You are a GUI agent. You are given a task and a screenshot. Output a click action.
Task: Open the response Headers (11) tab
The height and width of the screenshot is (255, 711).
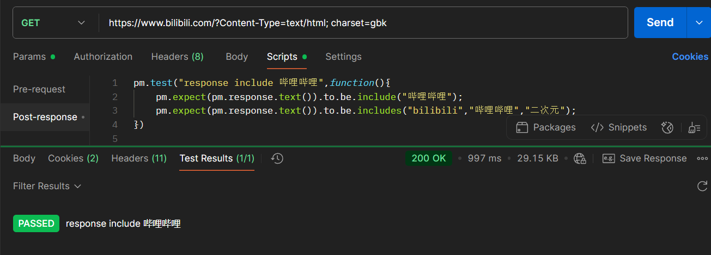(x=139, y=158)
